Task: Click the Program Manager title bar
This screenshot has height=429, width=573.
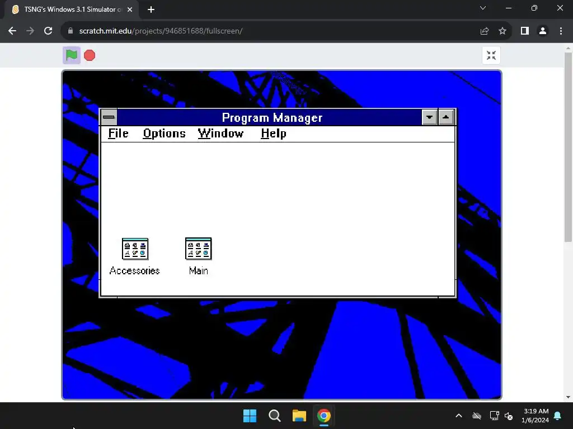Action: [269, 117]
